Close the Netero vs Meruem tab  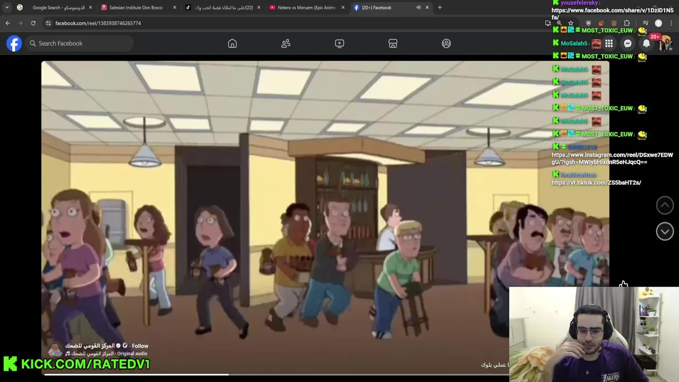click(x=343, y=7)
